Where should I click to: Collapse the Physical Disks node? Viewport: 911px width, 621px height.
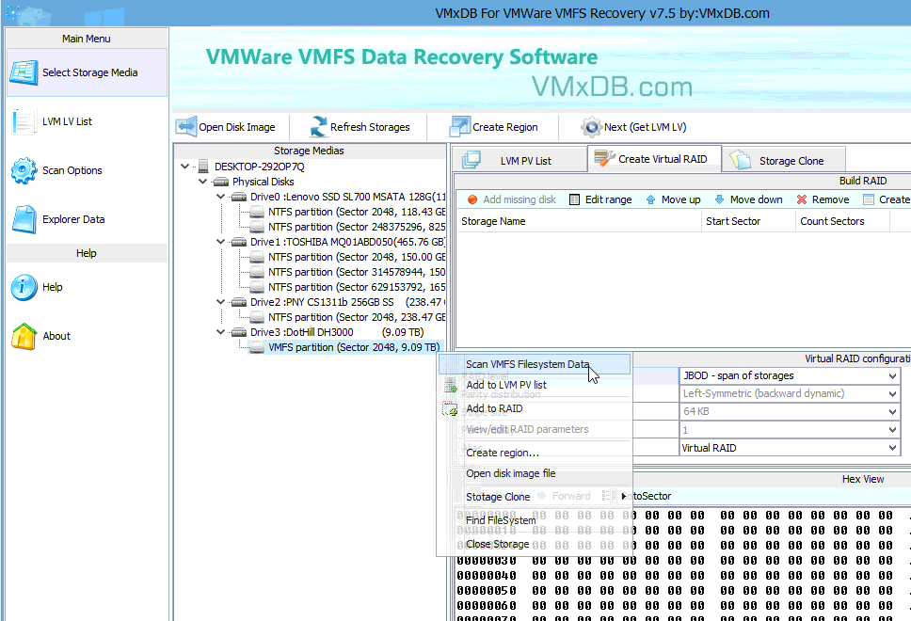coord(202,182)
